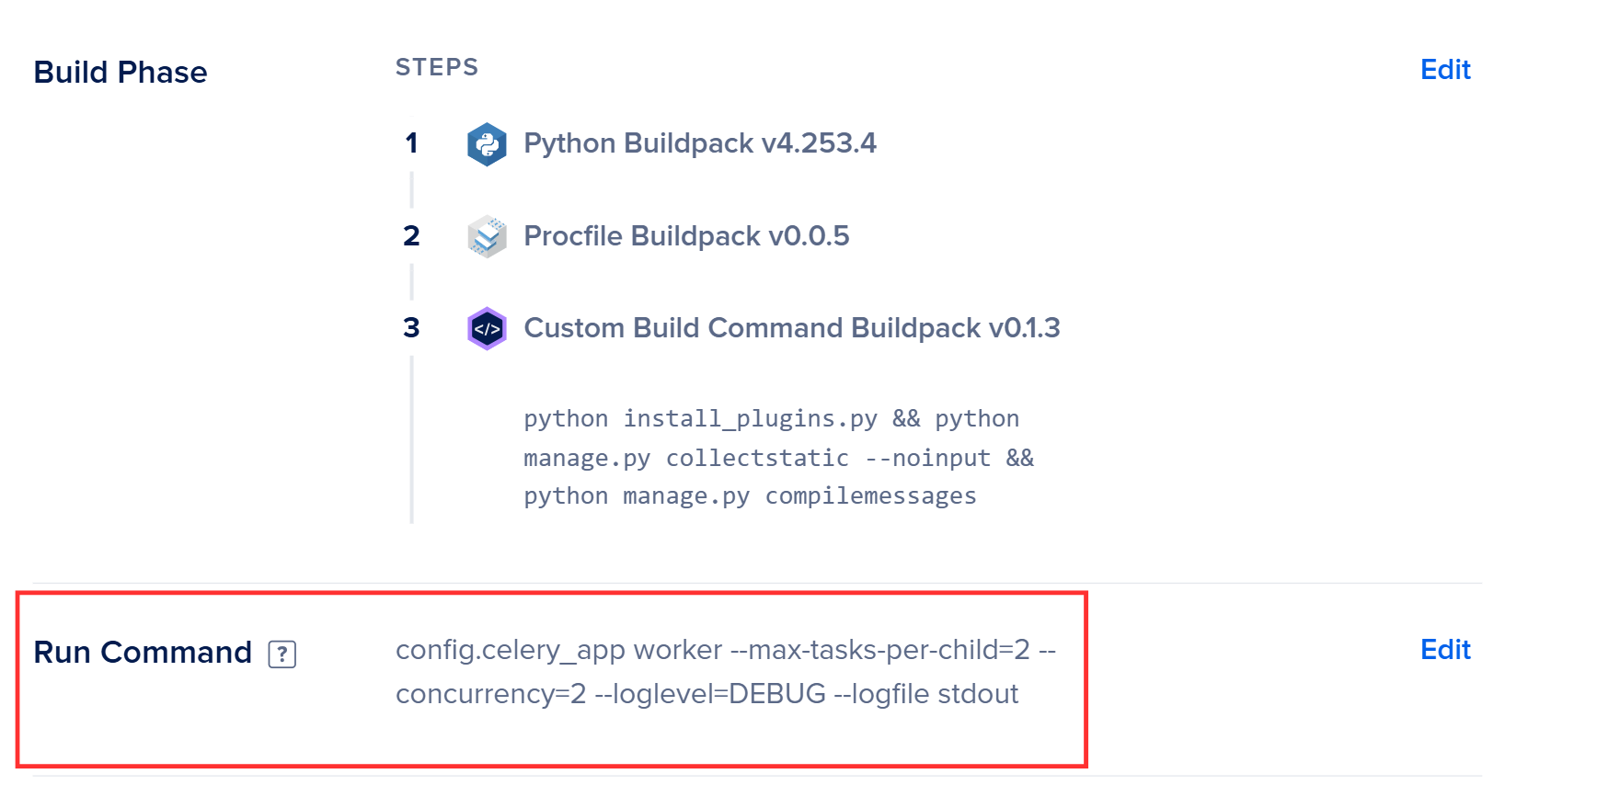Select Procfile Buildpack v0.0.5 step name
Image resolution: width=1620 pixels, height=785 pixels.
[686, 236]
